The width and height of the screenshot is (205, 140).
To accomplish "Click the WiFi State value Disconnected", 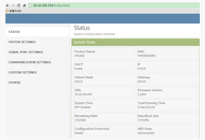I will [146, 133].
